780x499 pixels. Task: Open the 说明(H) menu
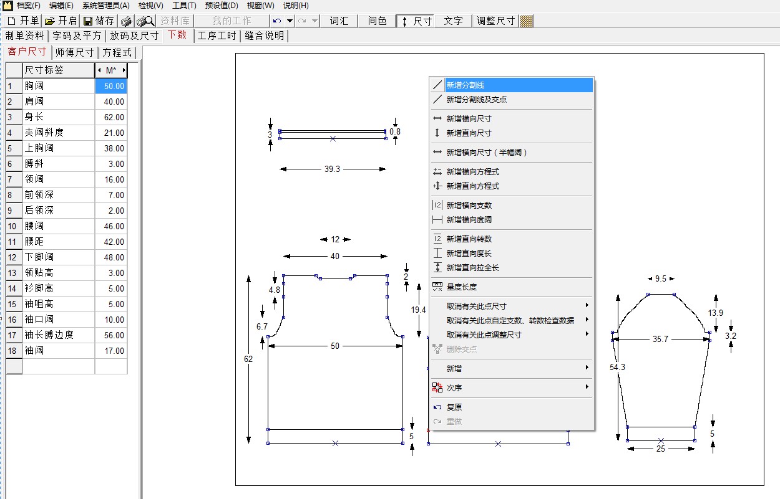pos(296,6)
